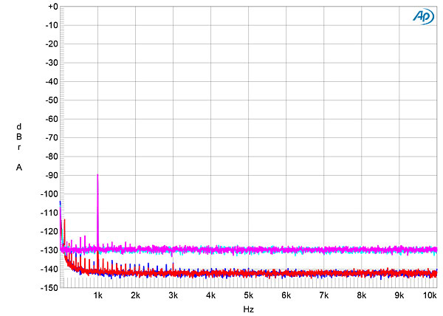Click the -40 label on the dBr axis

[52, 82]
